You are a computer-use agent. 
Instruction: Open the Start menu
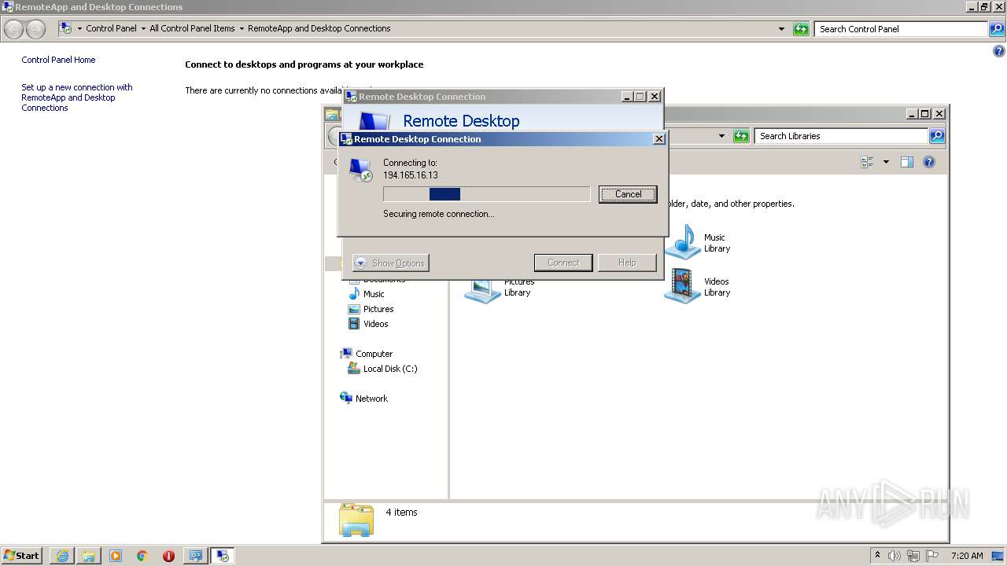21,556
